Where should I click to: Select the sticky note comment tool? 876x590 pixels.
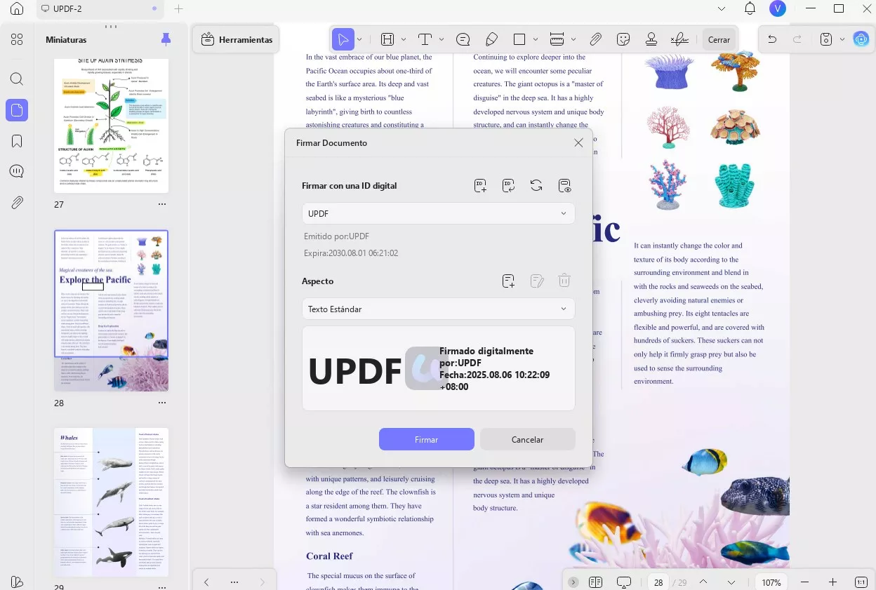coord(463,39)
